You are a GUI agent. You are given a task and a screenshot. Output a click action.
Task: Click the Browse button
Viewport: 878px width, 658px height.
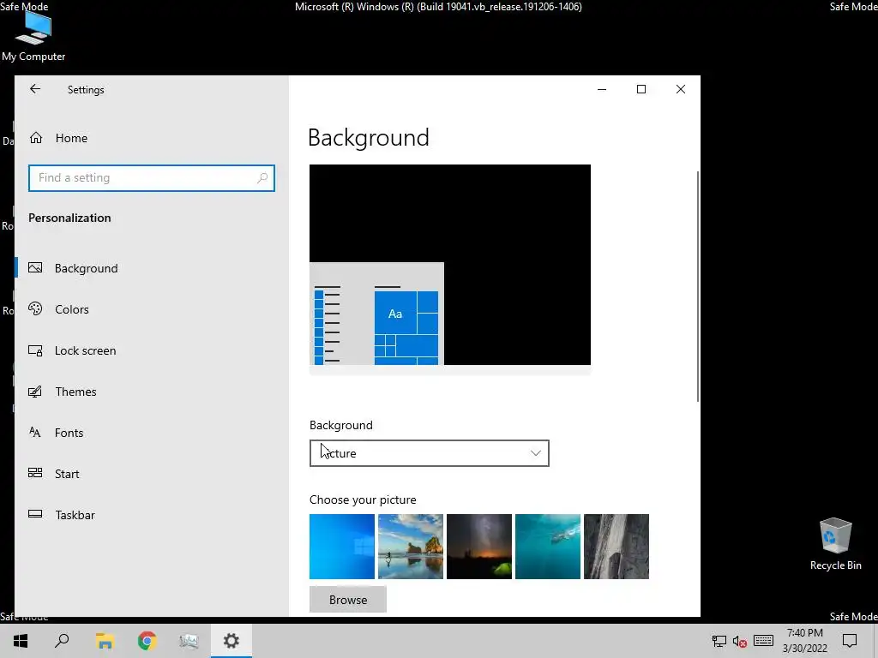[348, 599]
